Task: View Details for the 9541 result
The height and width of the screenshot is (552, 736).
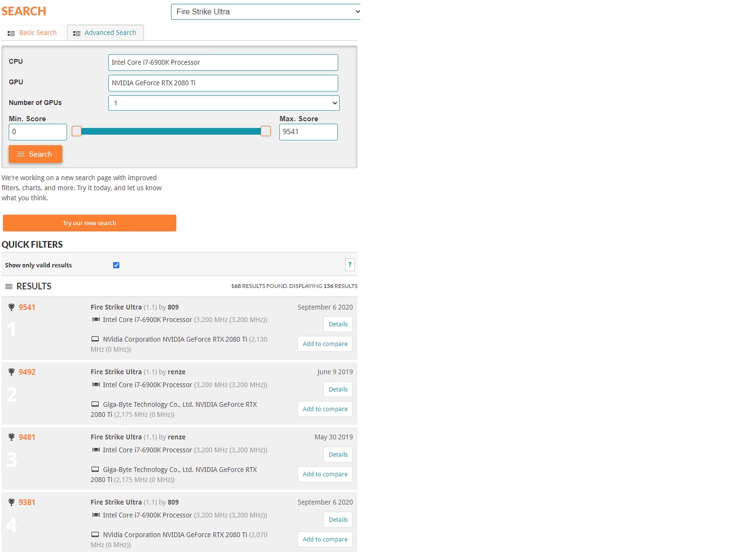Action: coord(338,324)
